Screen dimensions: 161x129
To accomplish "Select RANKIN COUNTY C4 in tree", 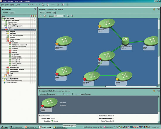I will coord(18,58).
